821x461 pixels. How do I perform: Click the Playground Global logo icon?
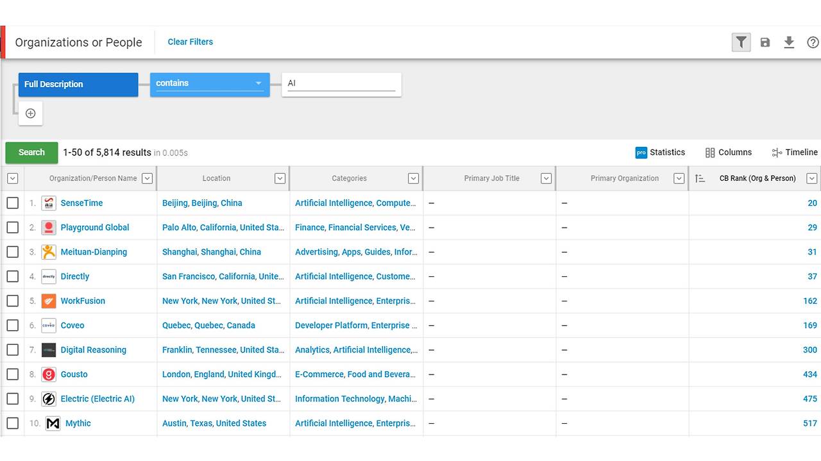pos(49,228)
